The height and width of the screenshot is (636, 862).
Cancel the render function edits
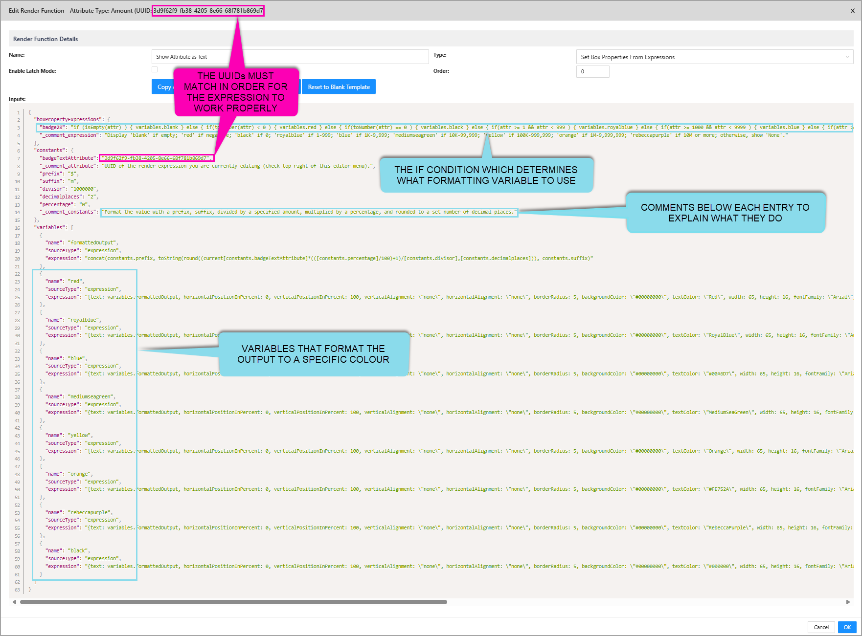pyautogui.click(x=821, y=627)
